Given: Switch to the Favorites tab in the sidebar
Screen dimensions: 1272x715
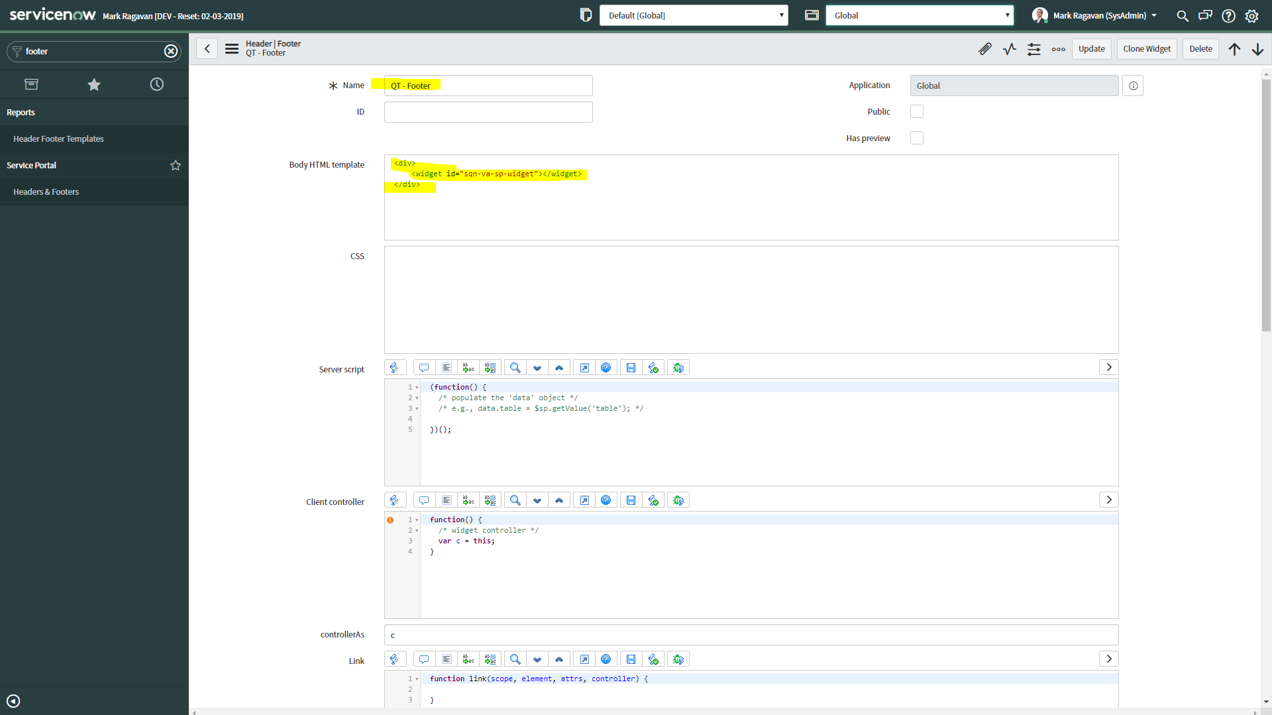Looking at the screenshot, I should point(94,84).
